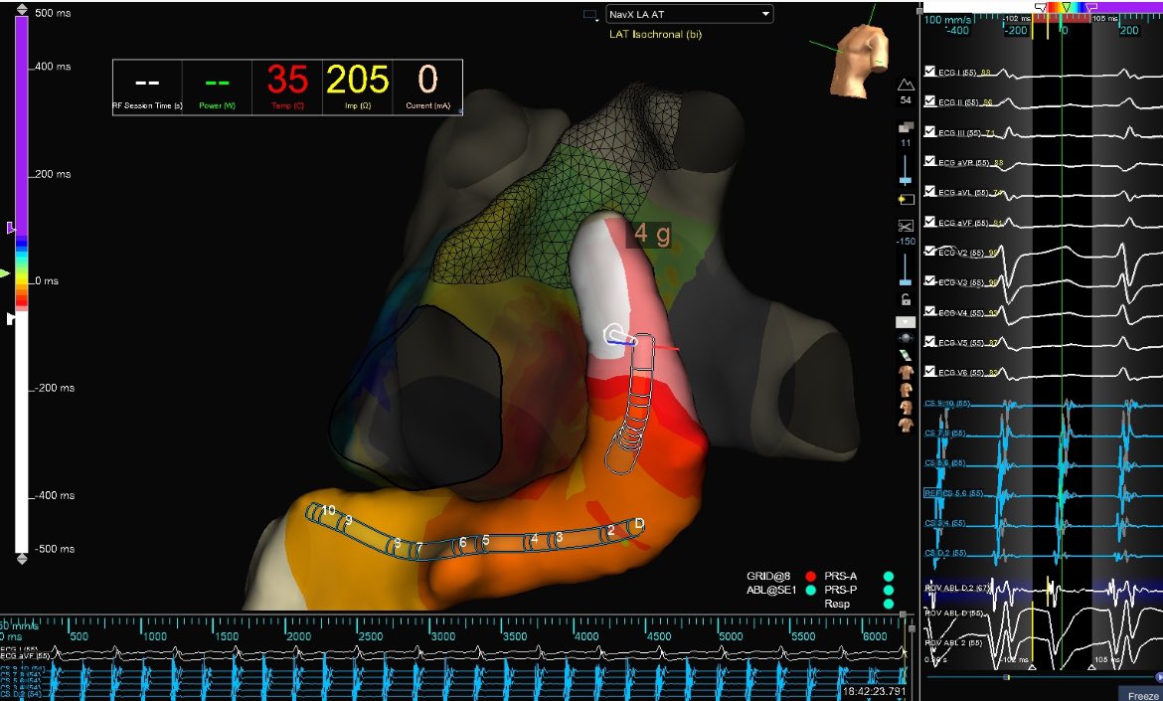Uncheck the ECG V4 channel checkbox
The height and width of the screenshot is (701, 1163).
[929, 311]
